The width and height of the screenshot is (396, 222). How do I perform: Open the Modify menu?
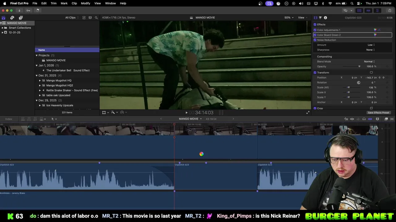pyautogui.click(x=85, y=3)
